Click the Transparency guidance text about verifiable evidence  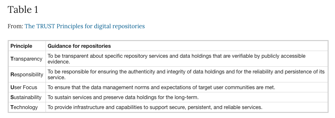(176, 59)
